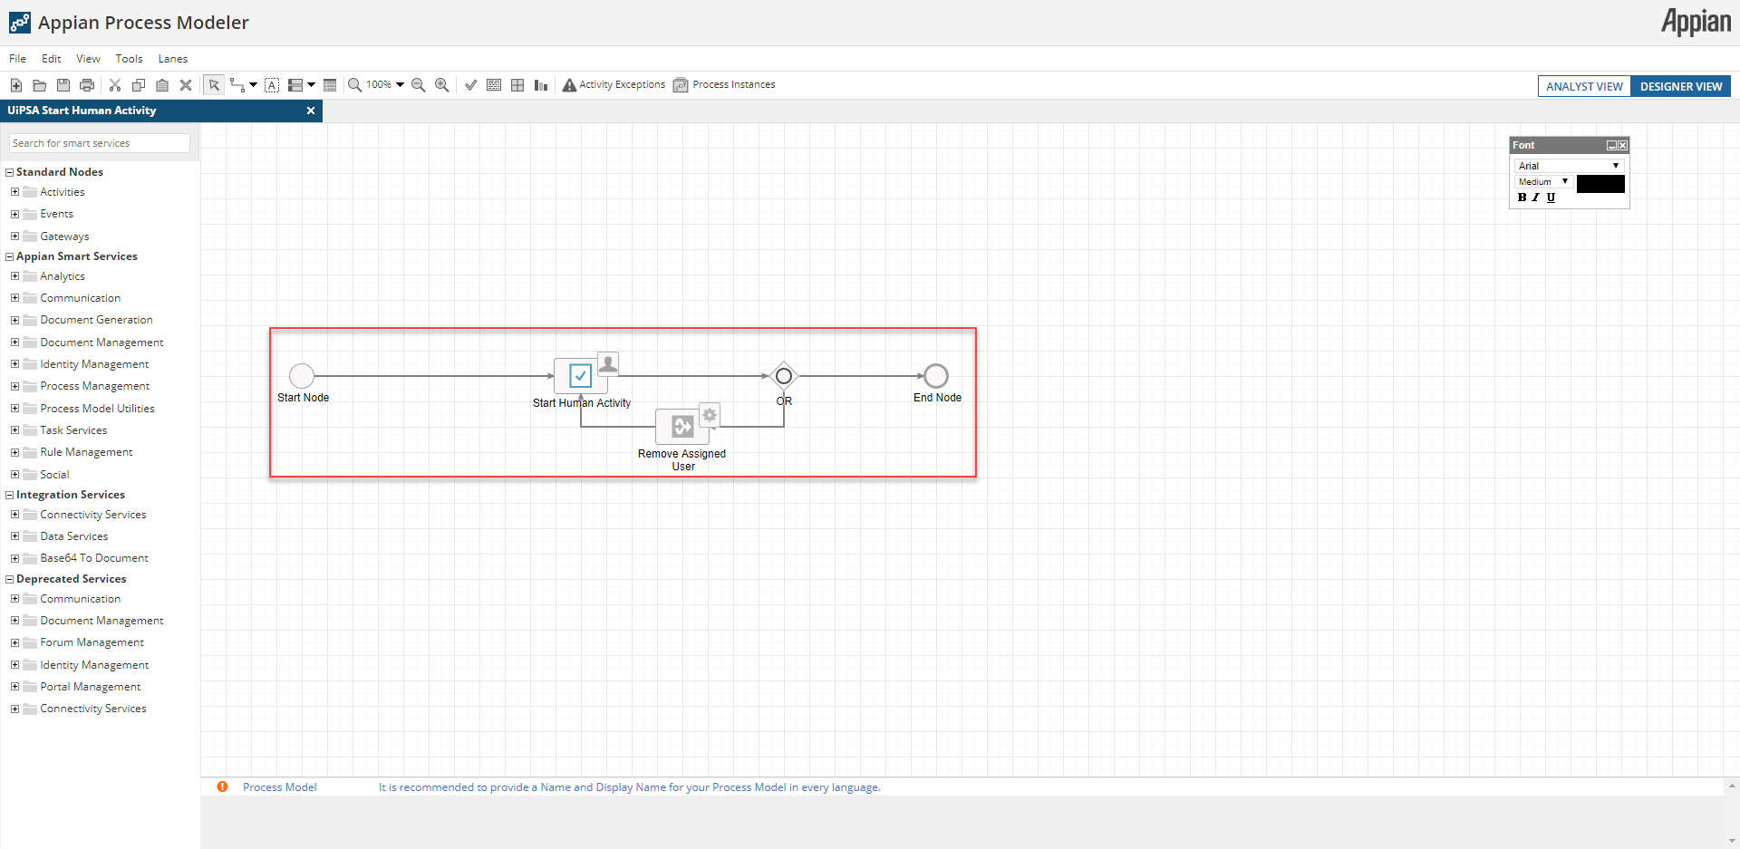Image resolution: width=1740 pixels, height=849 pixels.
Task: Click the annotation text box tool
Action: pyautogui.click(x=272, y=85)
